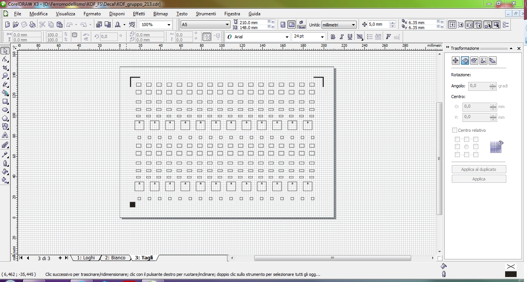
Task: Select the Fill bucket tool
Action: [x=5, y=171]
